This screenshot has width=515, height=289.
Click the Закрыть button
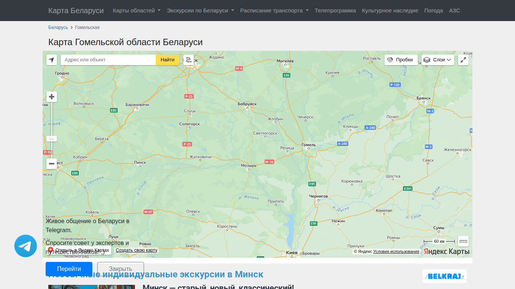(x=121, y=269)
